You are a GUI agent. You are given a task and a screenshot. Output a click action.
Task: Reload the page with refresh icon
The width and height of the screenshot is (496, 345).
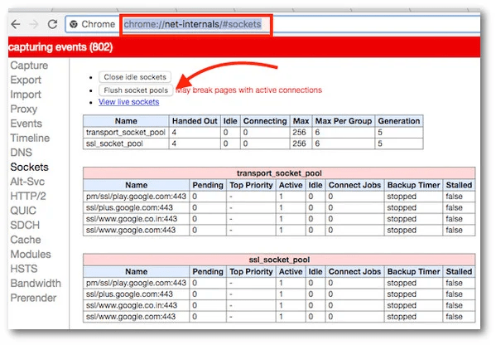tap(52, 24)
